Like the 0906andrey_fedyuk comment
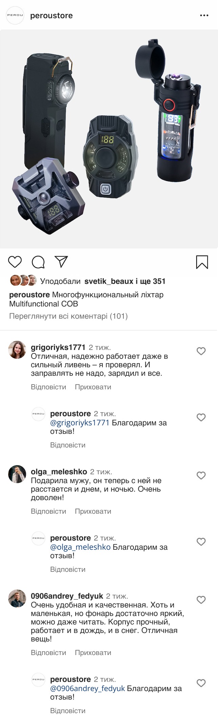This screenshot has width=218, height=723. [201, 600]
